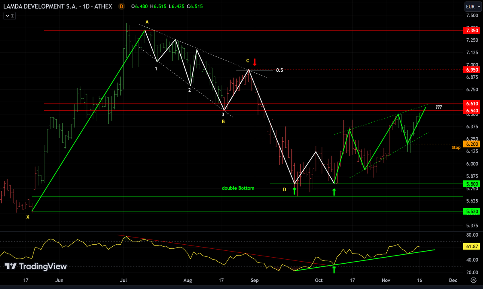Select the 'Nov' label on the time axis
483x289 pixels.
pos(386,280)
